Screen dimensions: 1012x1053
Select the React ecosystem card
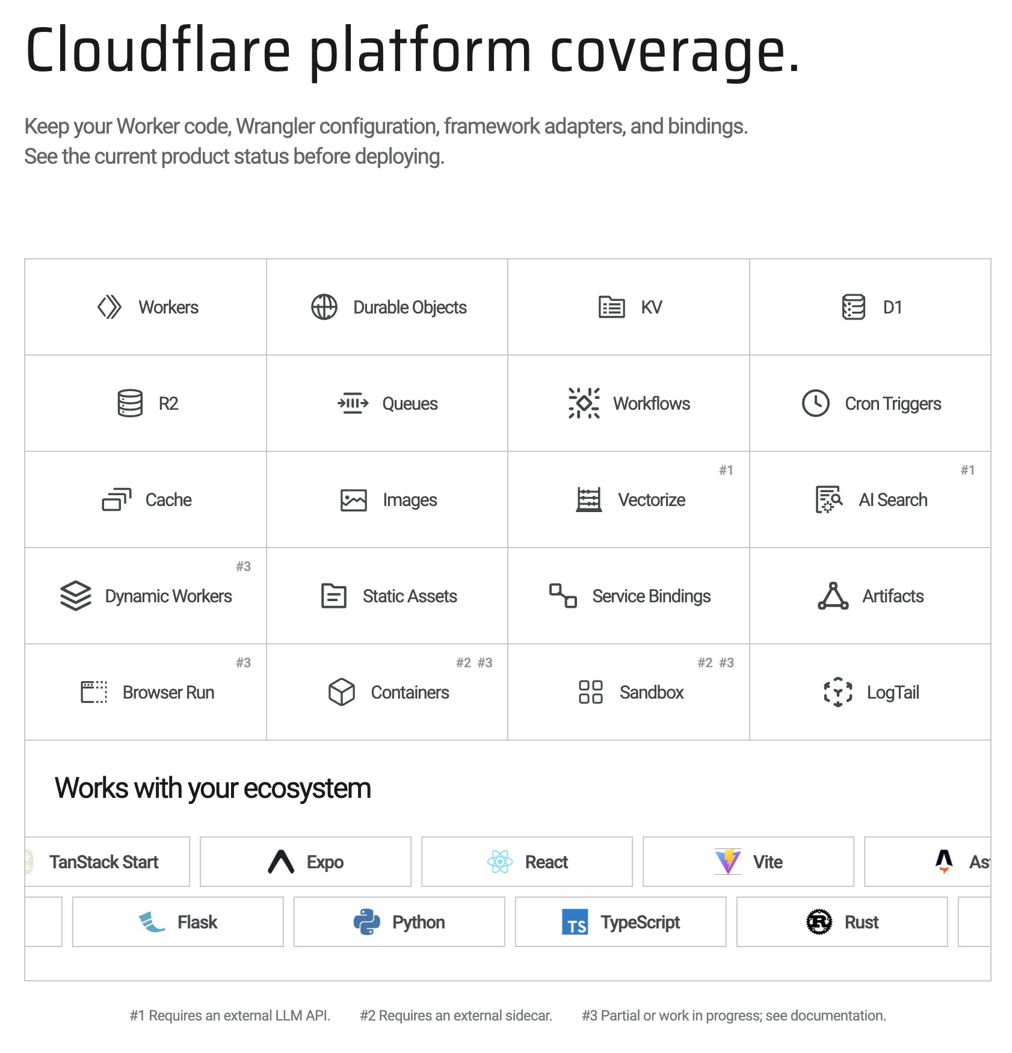(x=527, y=862)
